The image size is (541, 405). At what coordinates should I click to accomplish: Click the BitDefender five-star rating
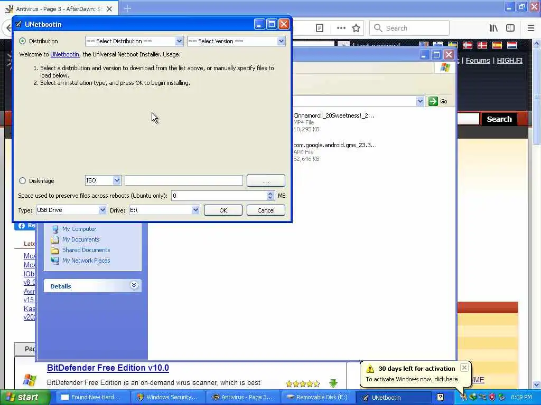tap(303, 383)
